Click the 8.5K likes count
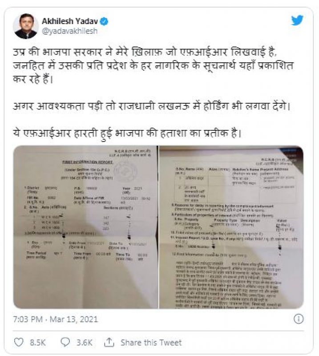Screen dimensions: 319x356 [x=38, y=342]
